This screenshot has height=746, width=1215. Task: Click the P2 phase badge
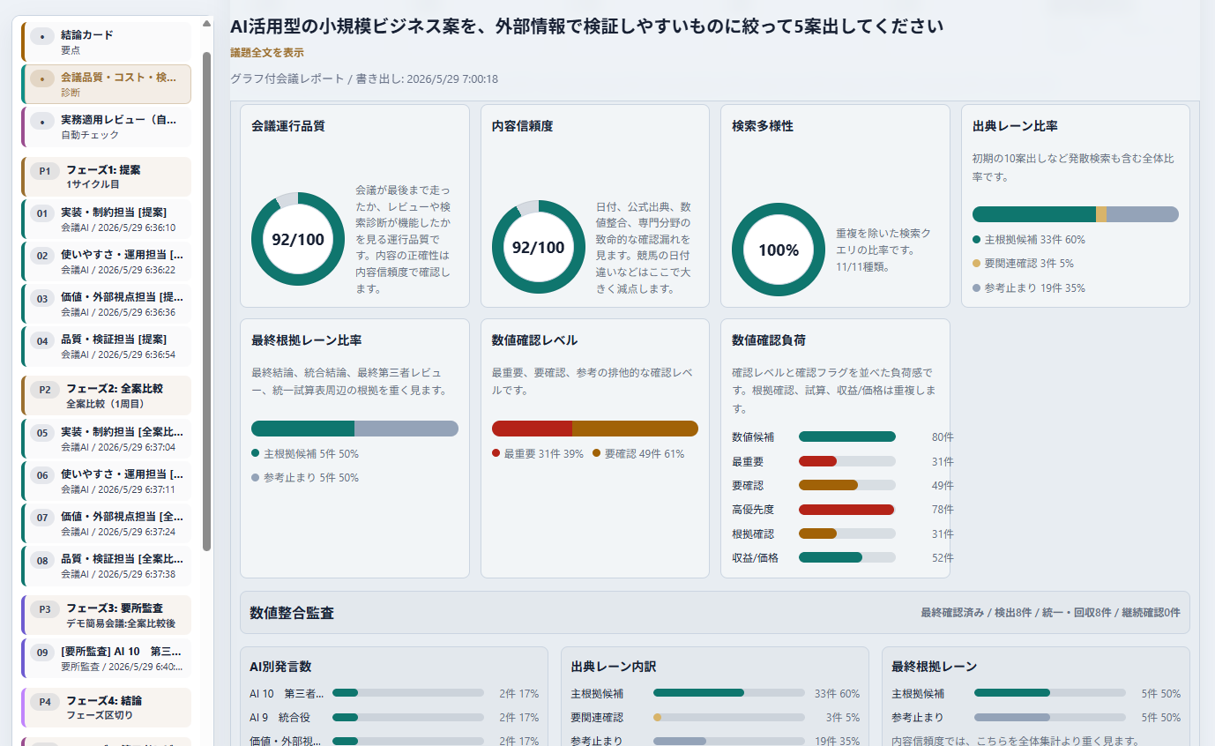pyautogui.click(x=44, y=389)
